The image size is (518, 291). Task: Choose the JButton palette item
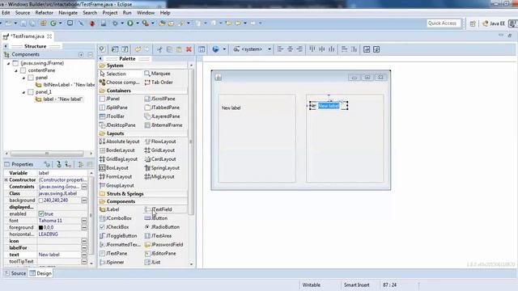coord(156,218)
